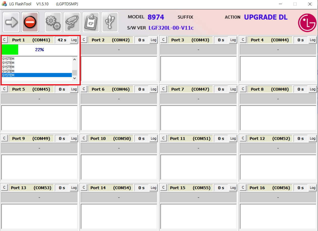
Task: Click the Port 16 (COM56) label
Action: pyautogui.click(x=270, y=188)
